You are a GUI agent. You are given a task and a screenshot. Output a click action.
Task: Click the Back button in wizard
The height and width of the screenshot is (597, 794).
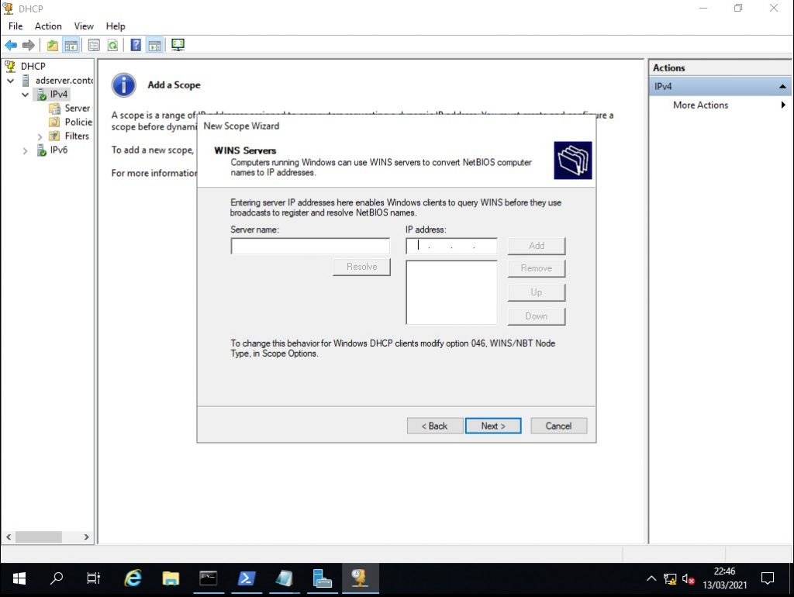coord(434,426)
